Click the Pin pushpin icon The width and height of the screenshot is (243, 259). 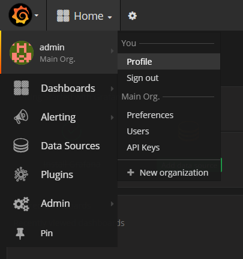tap(20, 233)
